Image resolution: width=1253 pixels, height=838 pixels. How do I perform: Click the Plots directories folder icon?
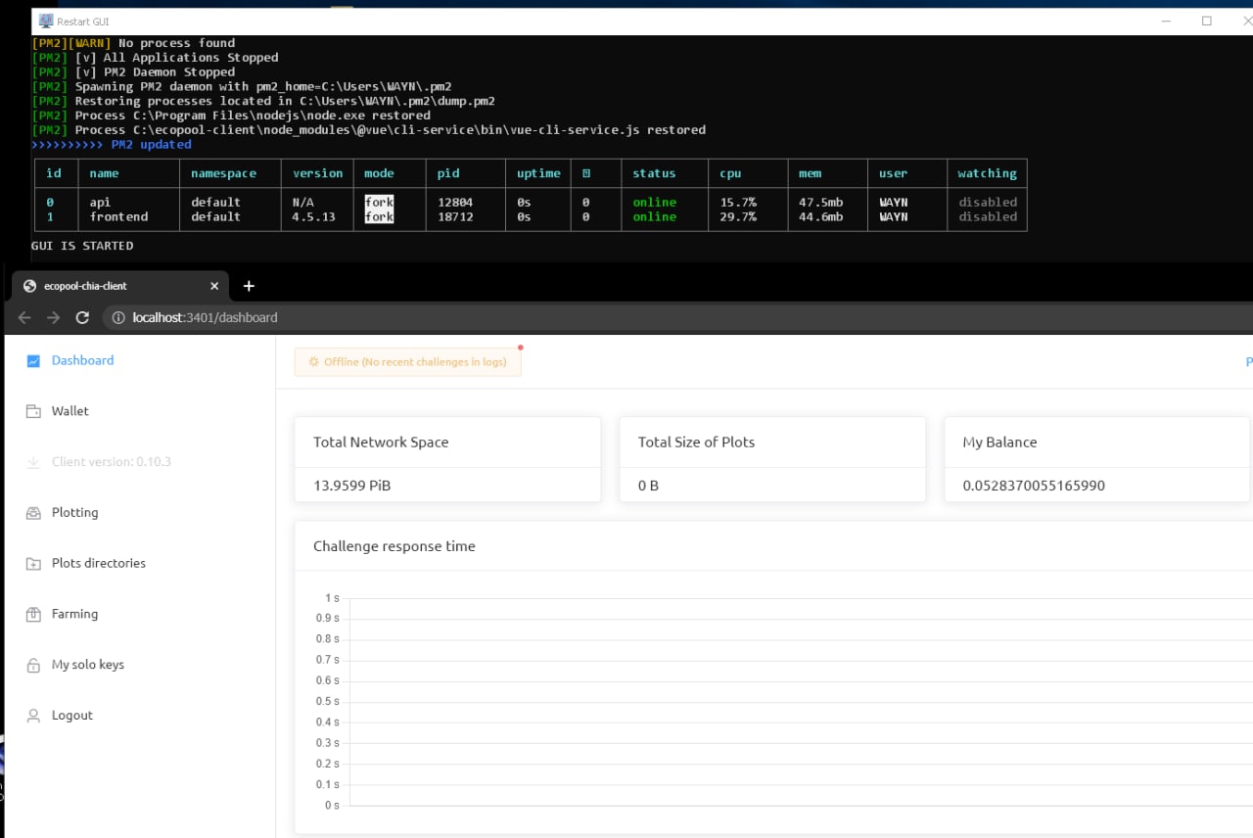coord(33,564)
